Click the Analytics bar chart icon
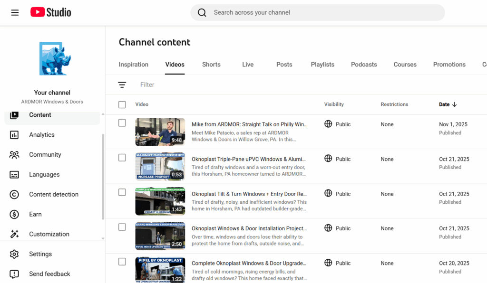Image resolution: width=487 pixels, height=283 pixels. click(x=14, y=135)
